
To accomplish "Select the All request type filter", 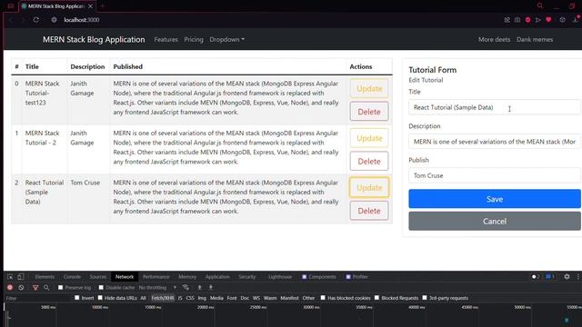I will 144,298.
